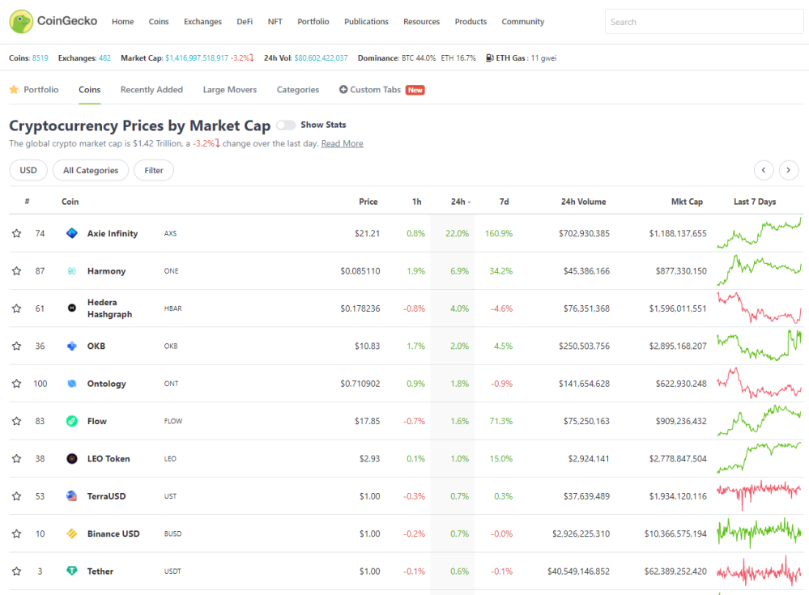Star the OKB row as favorite
The image size is (809, 595).
point(16,346)
